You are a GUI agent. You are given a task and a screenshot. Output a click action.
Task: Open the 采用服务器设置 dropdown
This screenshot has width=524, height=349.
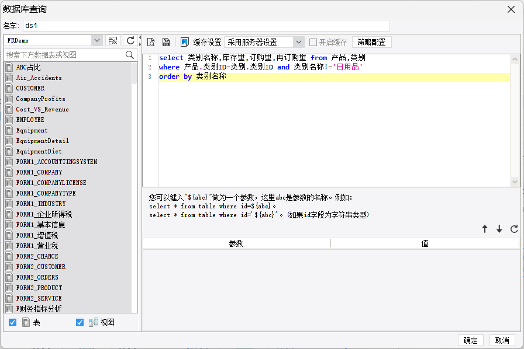tap(299, 42)
